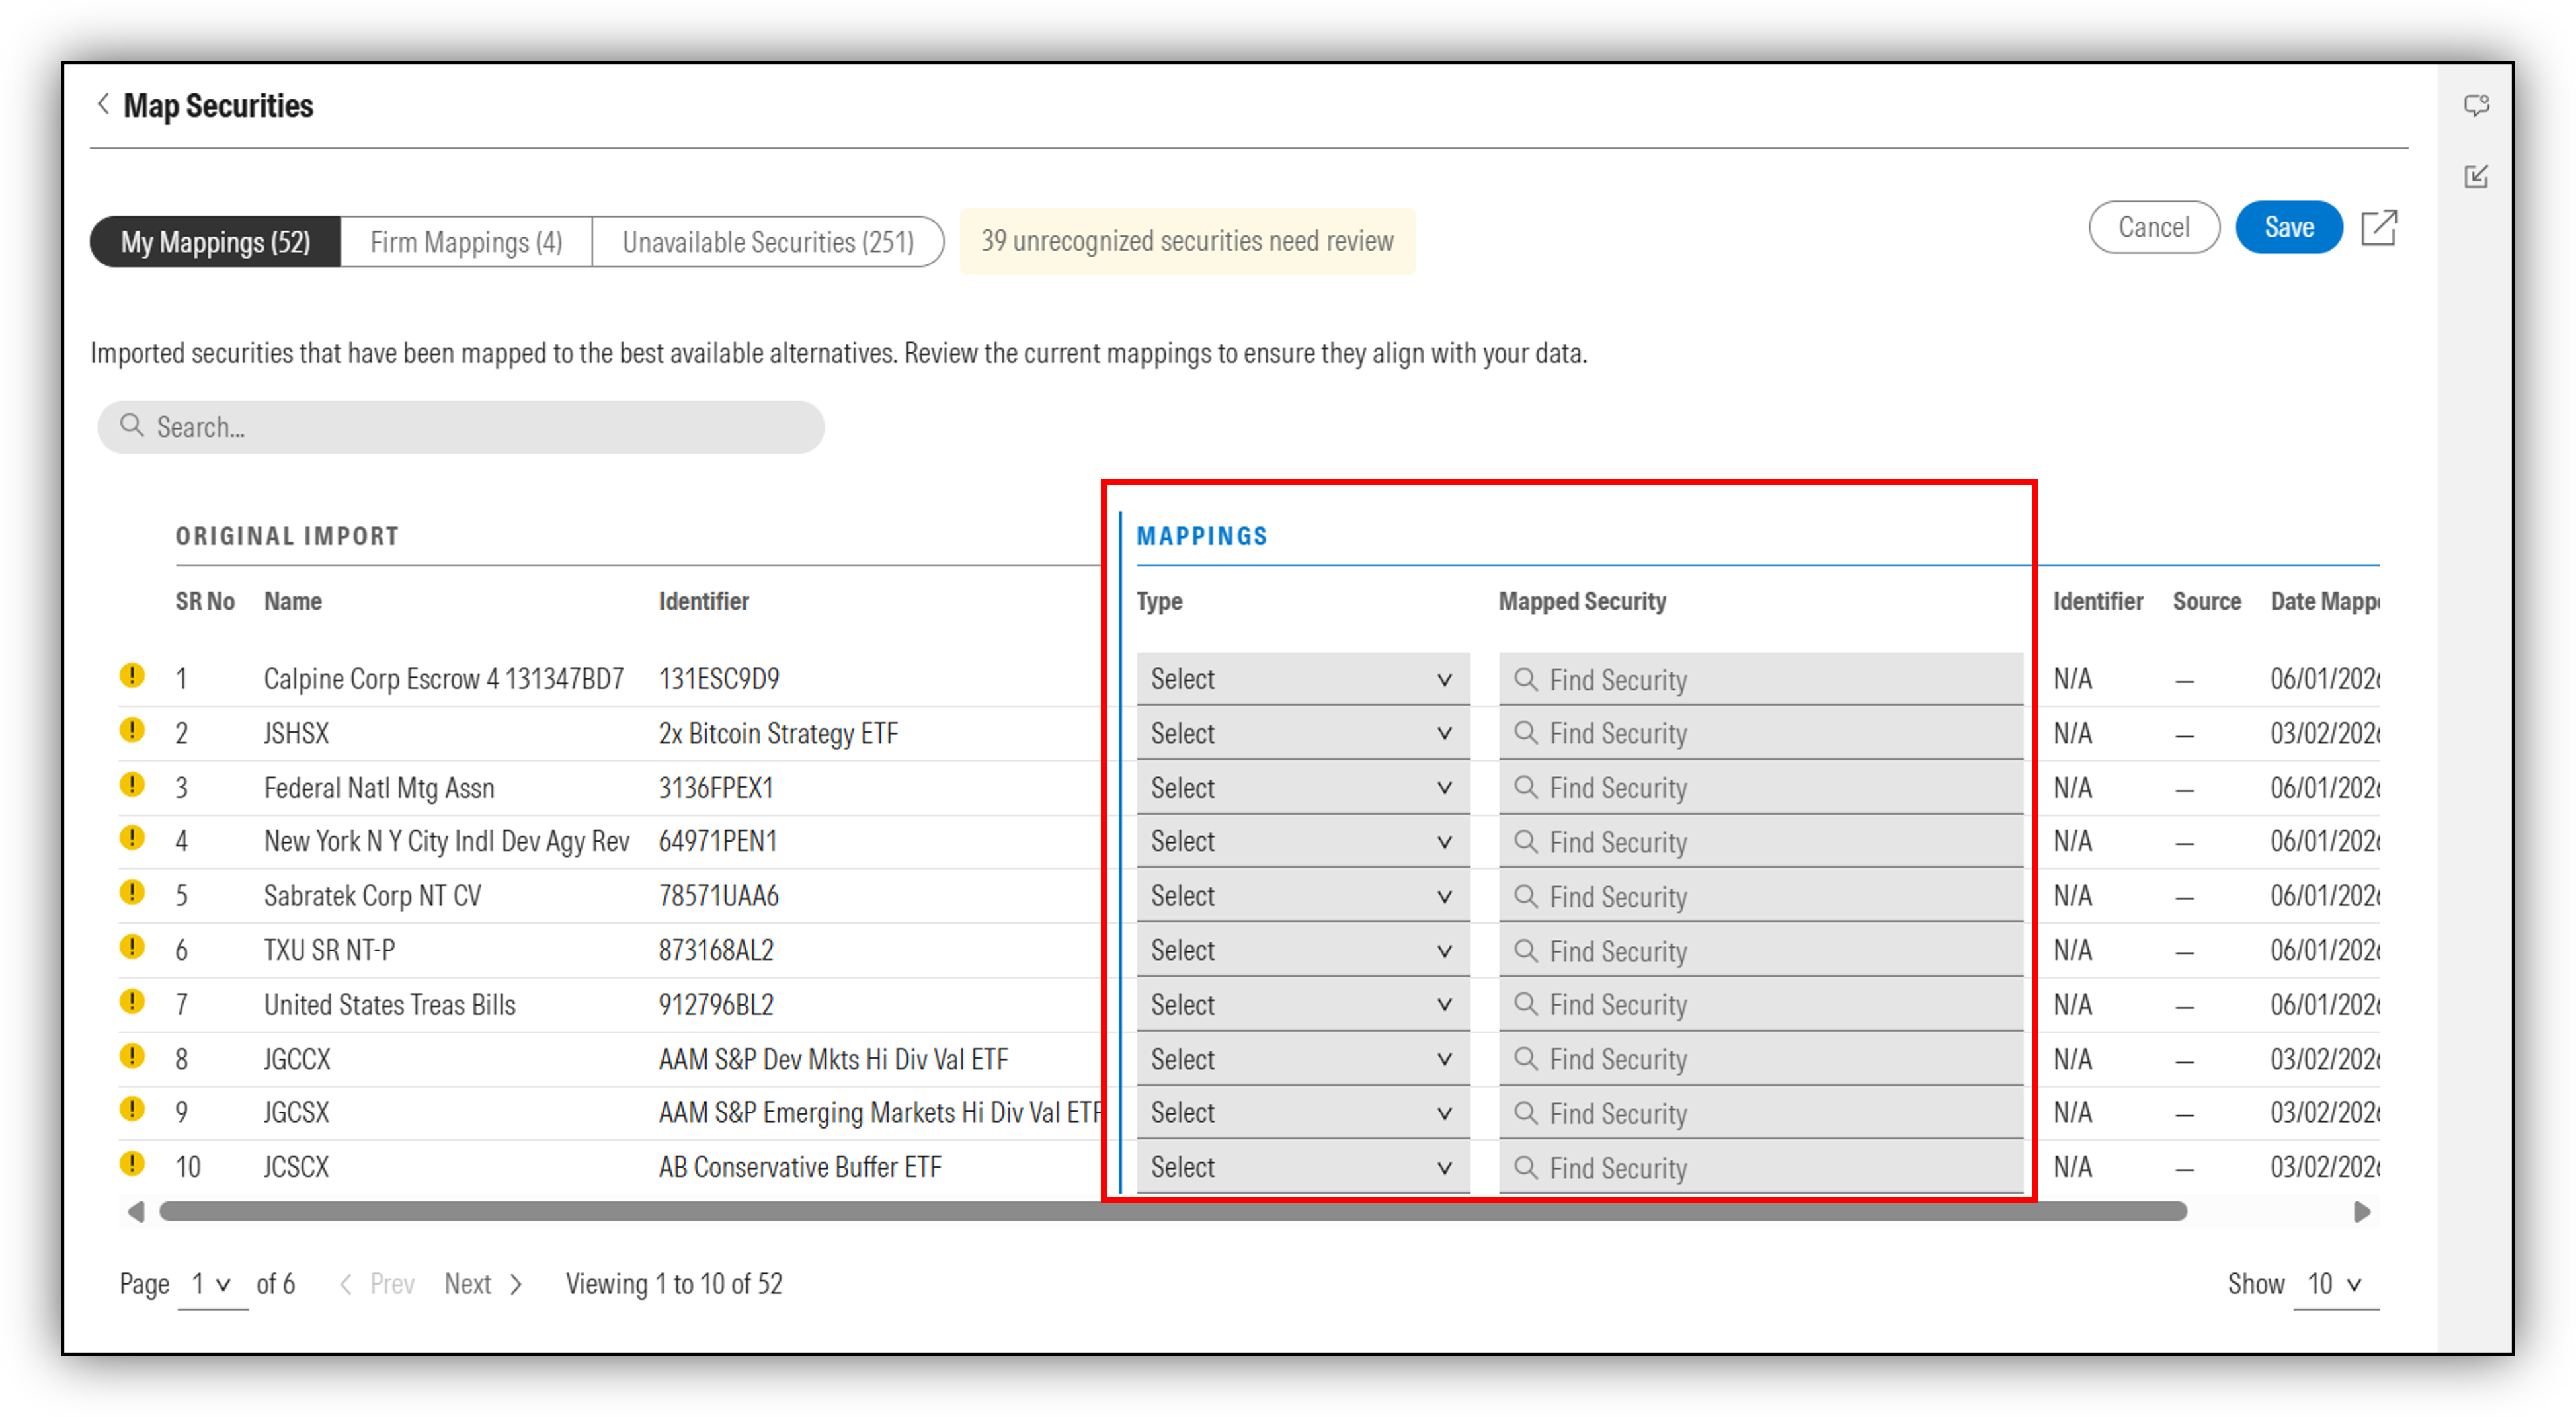
Task: Click the magnifier icon in Search box
Action: [x=132, y=425]
